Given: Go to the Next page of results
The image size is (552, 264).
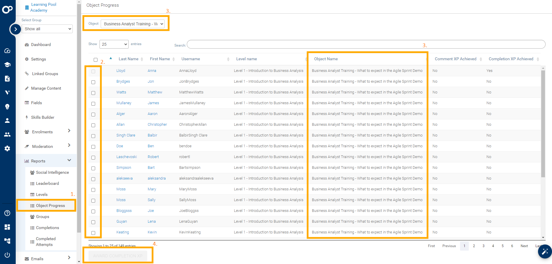Looking at the screenshot, I should tap(524, 246).
